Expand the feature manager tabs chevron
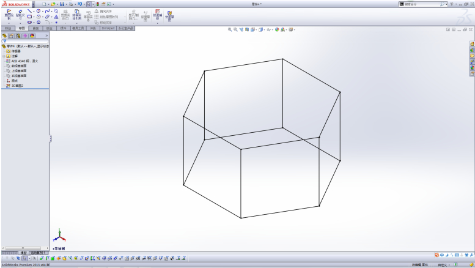The height and width of the screenshot is (268, 475). tap(46, 35)
